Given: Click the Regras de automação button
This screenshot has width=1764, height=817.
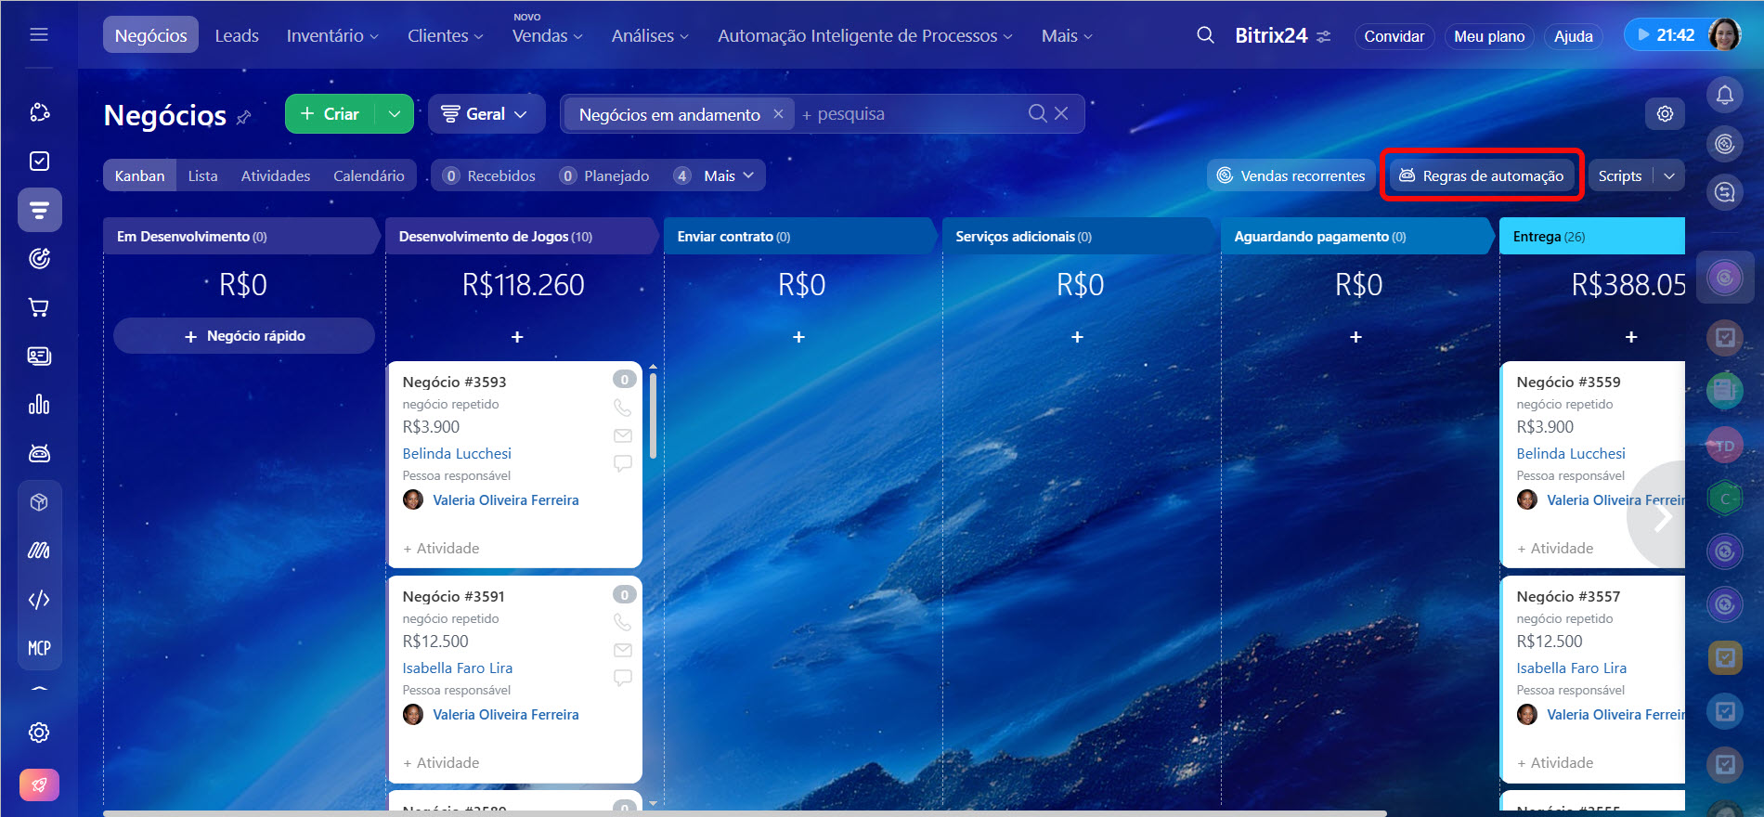Looking at the screenshot, I should (x=1482, y=175).
